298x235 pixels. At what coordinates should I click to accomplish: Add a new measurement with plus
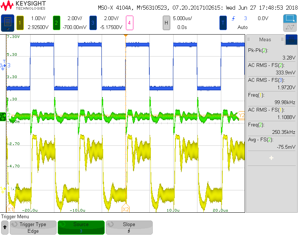coord(272,158)
